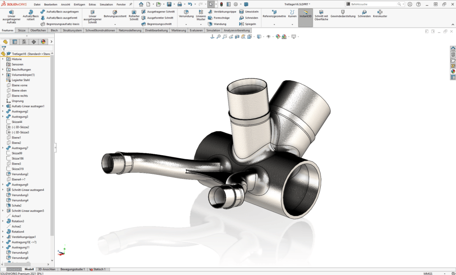Expand the Austragung2 feature node
Viewport: 456px width, 275px height.
tap(3, 111)
